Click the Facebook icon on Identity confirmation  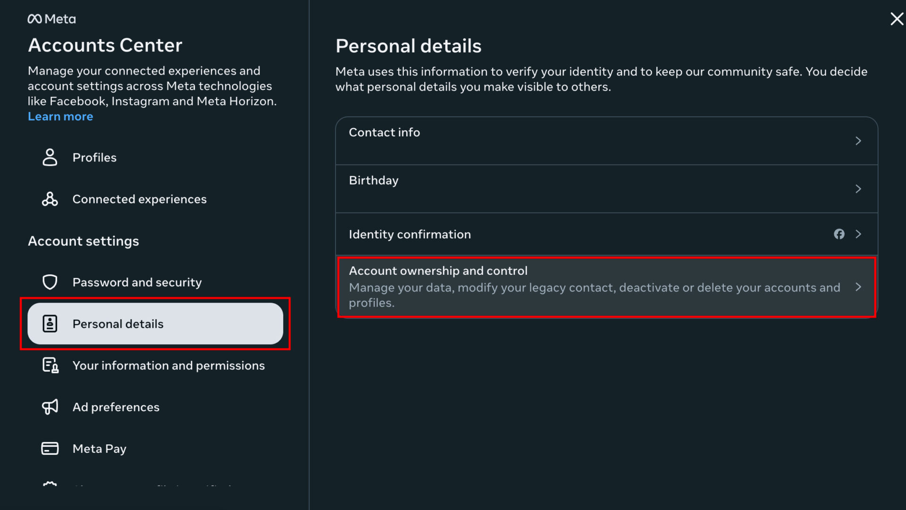[839, 234]
